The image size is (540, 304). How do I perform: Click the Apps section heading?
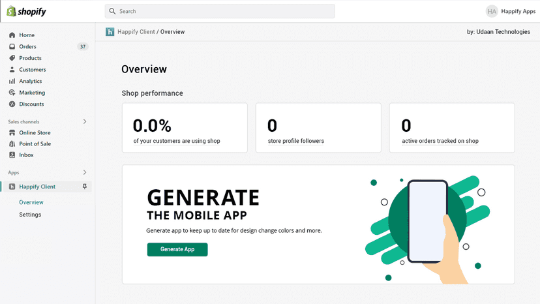coord(14,172)
